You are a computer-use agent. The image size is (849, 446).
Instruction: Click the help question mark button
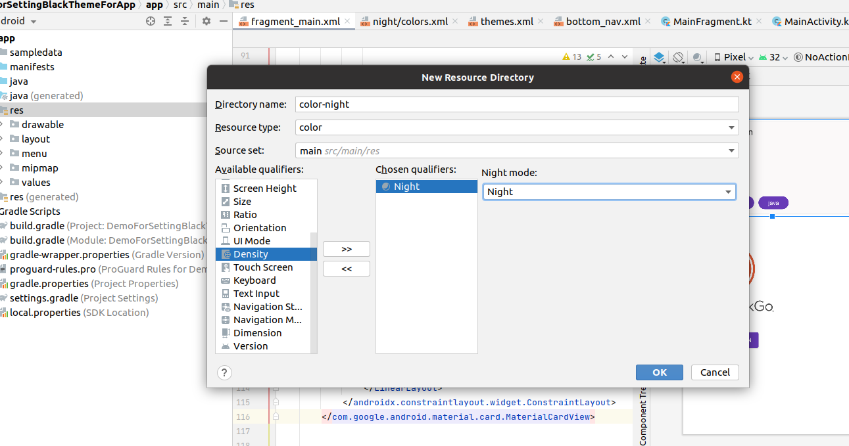click(x=224, y=372)
